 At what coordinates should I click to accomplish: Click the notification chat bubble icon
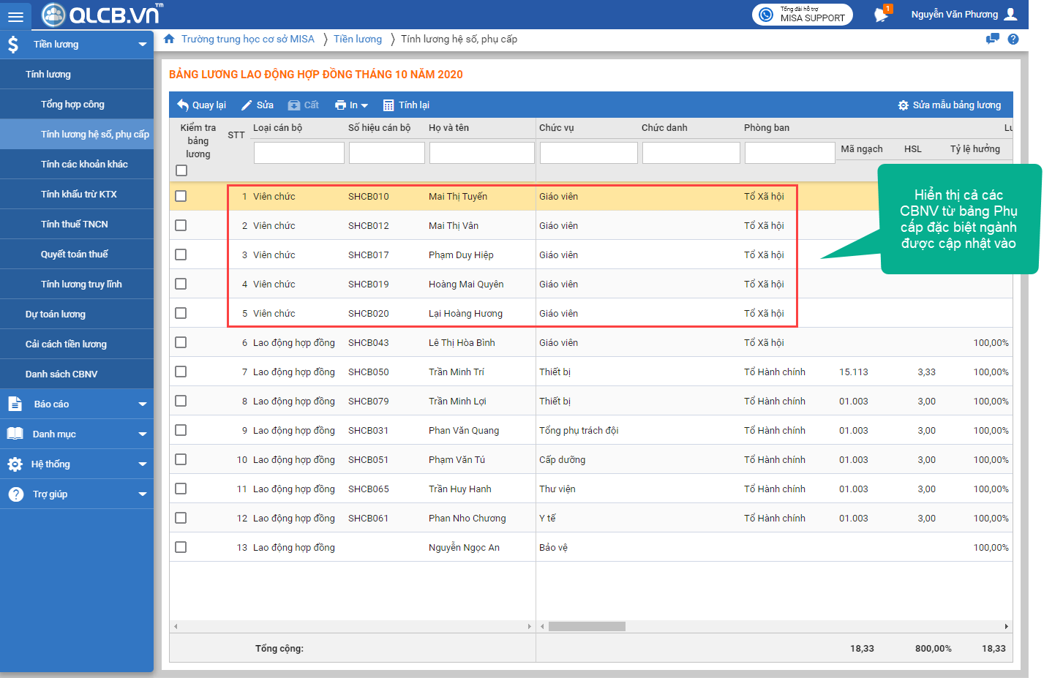[882, 15]
